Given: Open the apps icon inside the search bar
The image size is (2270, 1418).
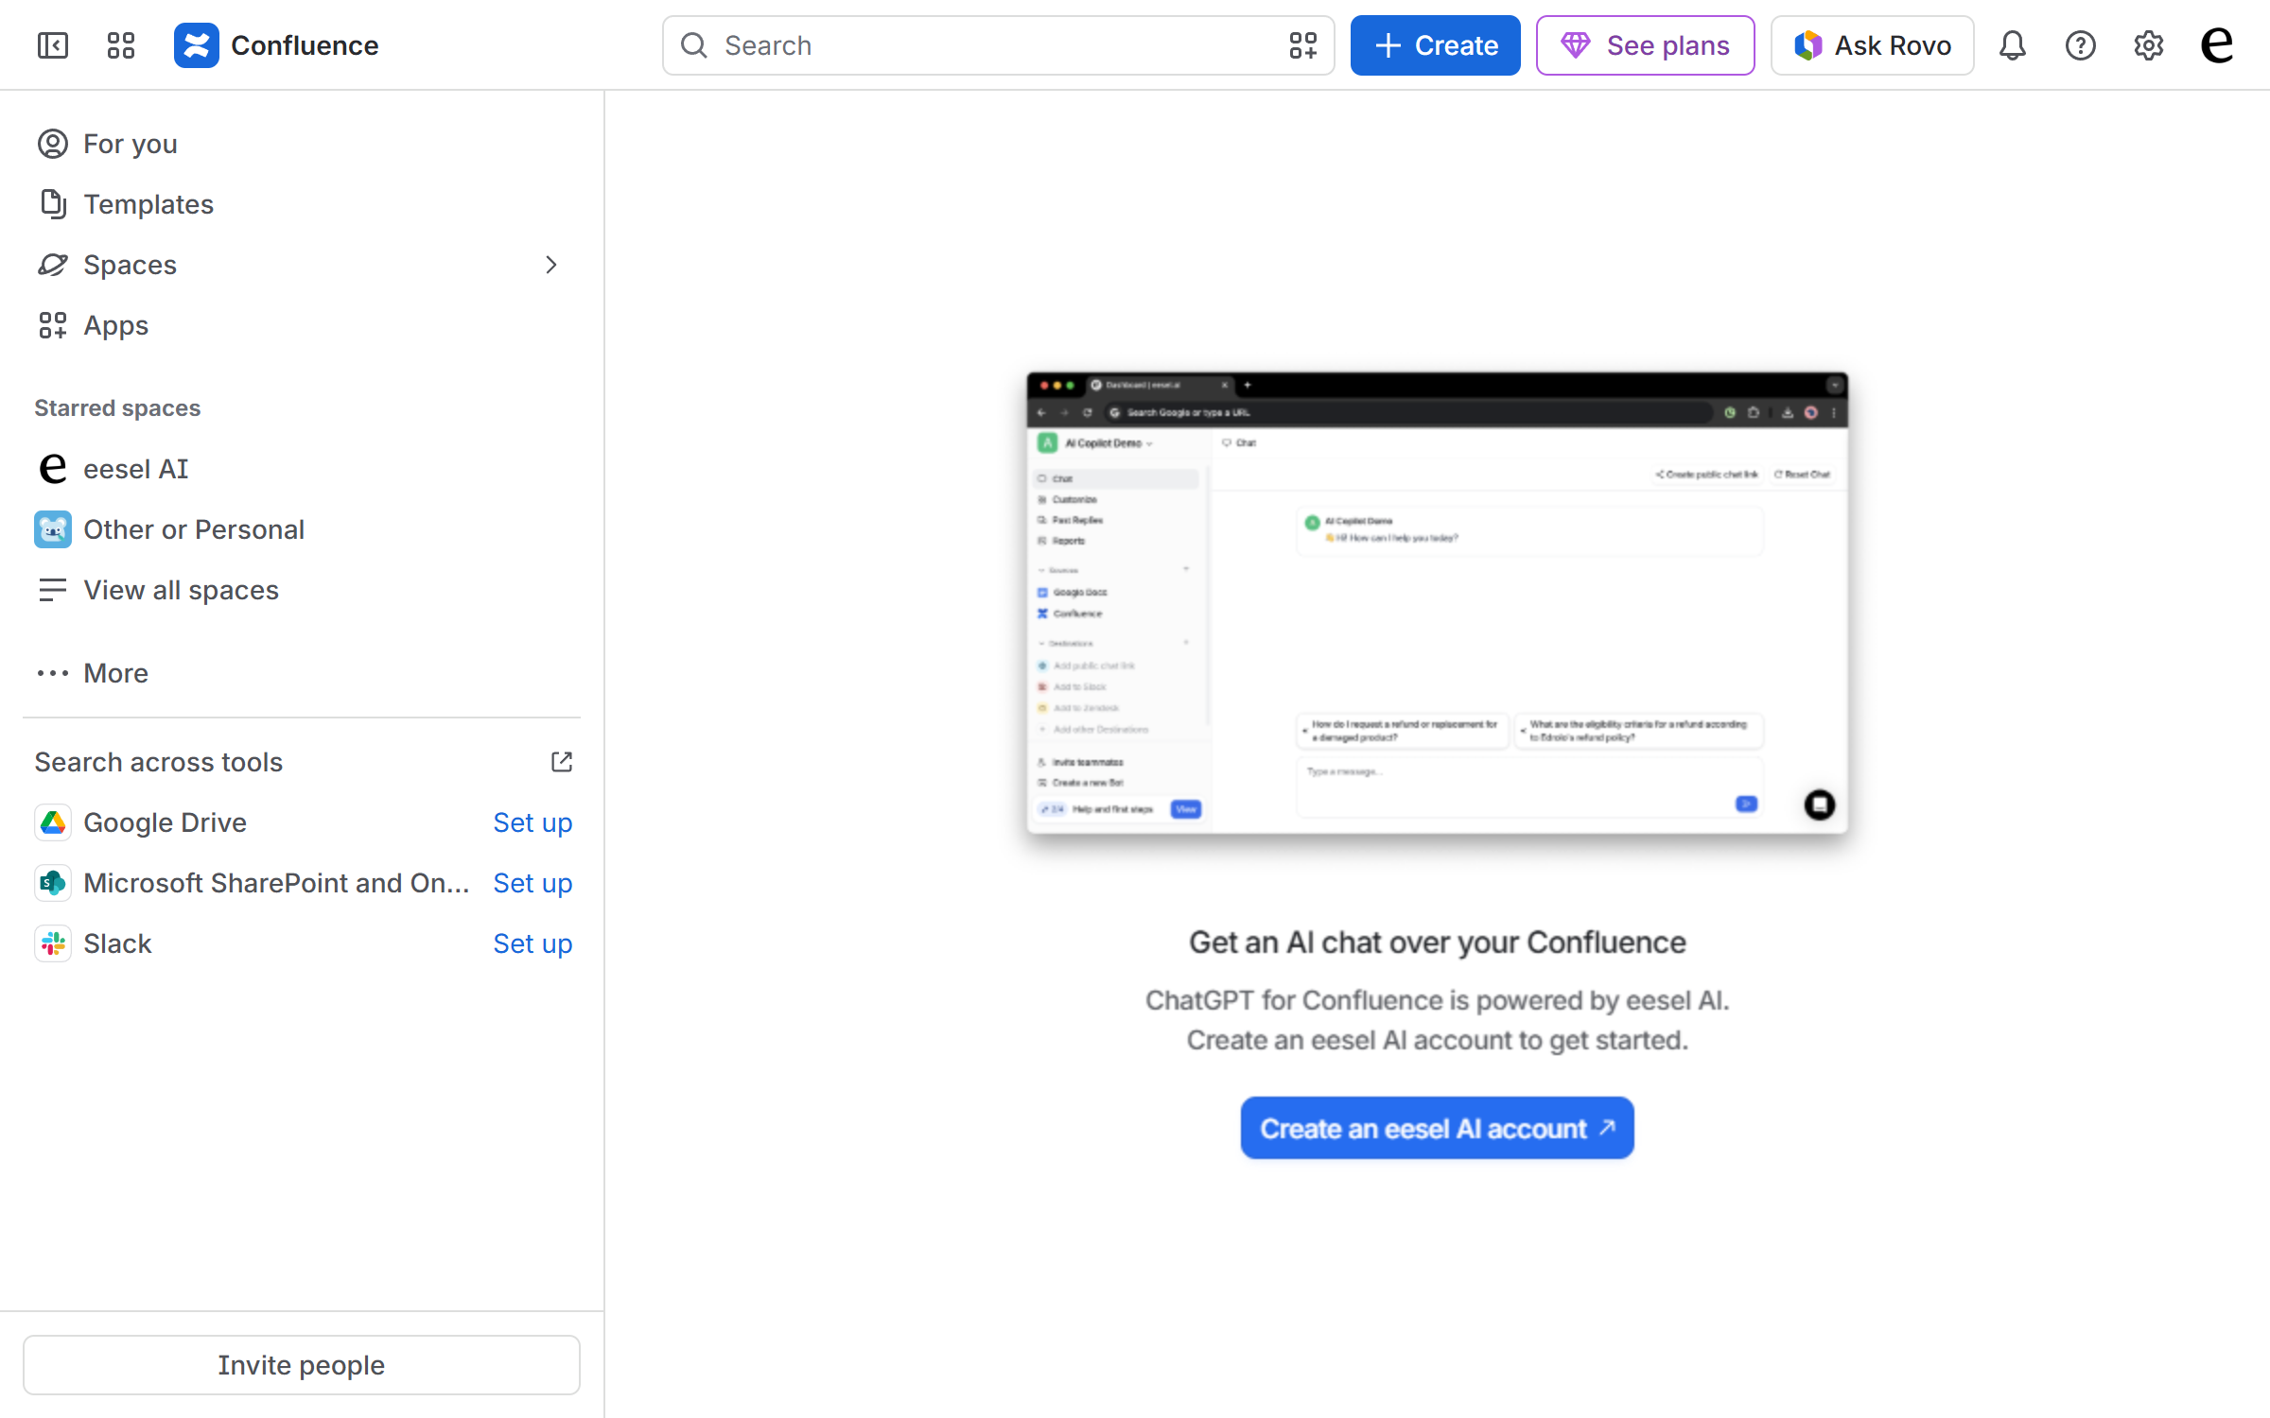Looking at the screenshot, I should point(1302,45).
